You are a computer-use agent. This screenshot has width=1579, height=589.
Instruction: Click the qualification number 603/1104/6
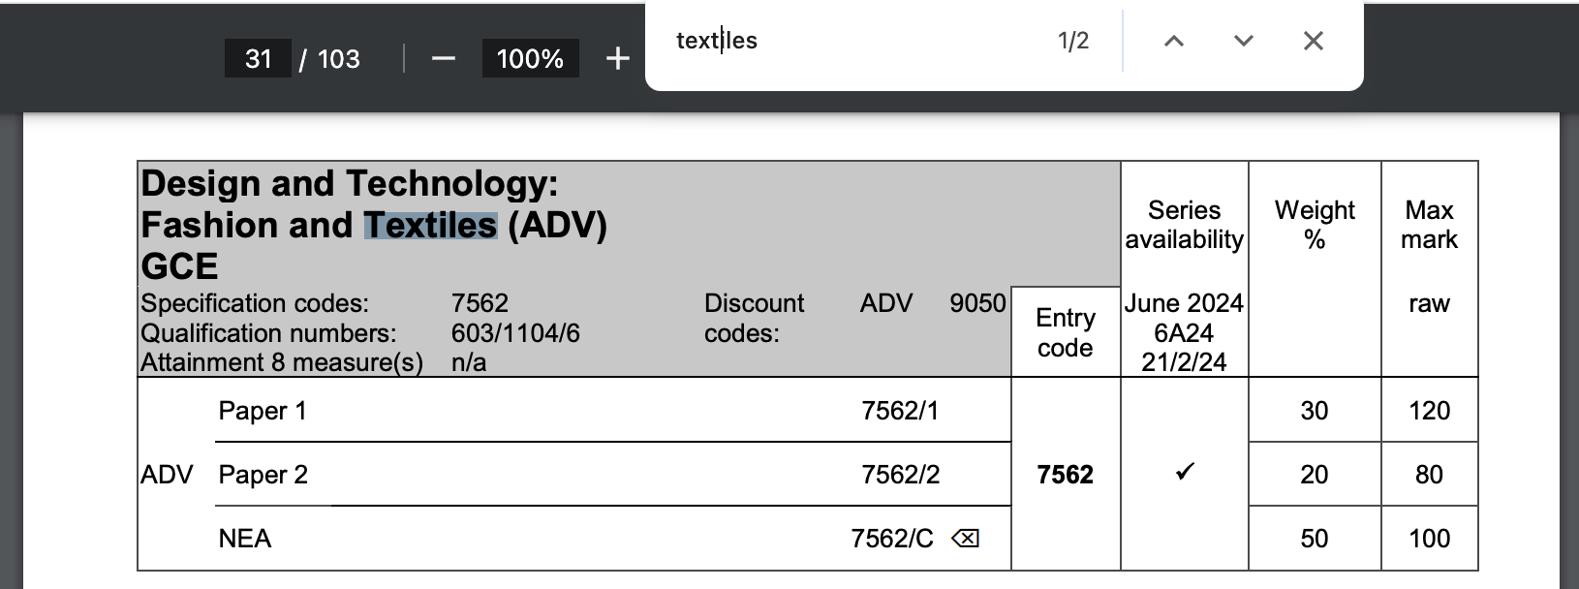[515, 333]
